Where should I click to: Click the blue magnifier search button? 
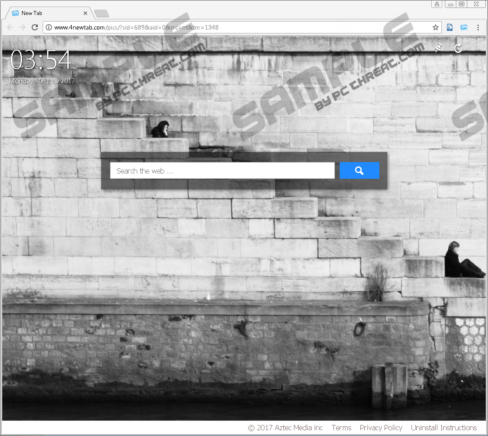pos(359,170)
